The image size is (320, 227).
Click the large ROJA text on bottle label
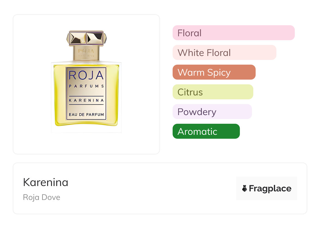86,75
